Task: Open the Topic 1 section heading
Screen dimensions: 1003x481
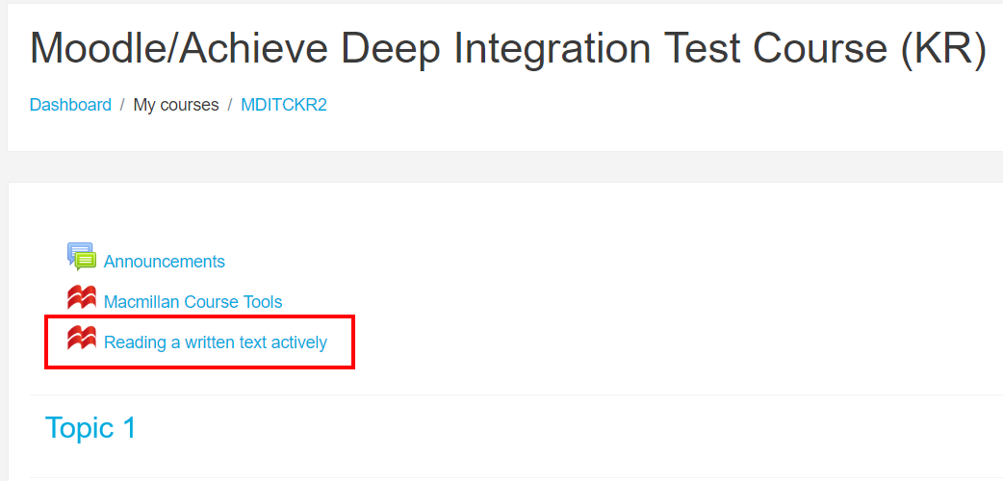Action: coord(90,428)
